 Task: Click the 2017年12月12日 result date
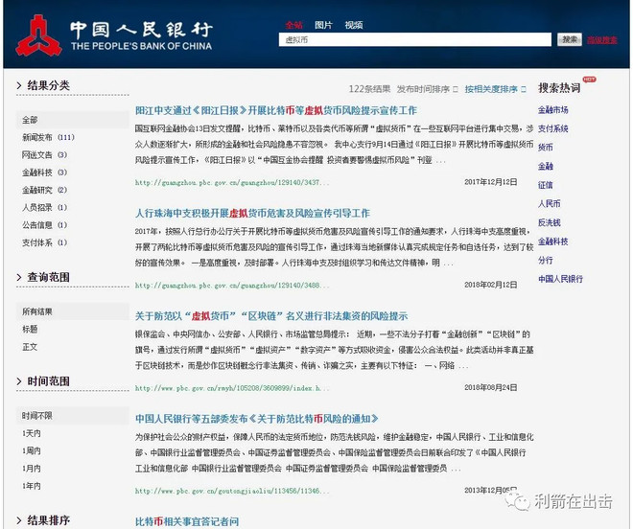coord(490,182)
